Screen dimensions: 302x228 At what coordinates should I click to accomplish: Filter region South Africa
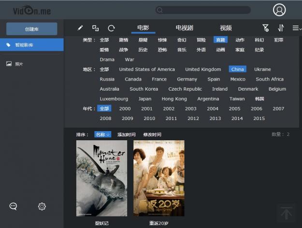270,79
